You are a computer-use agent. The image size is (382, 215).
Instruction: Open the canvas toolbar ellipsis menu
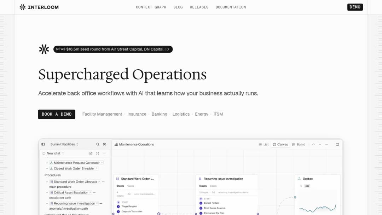tap(327, 144)
